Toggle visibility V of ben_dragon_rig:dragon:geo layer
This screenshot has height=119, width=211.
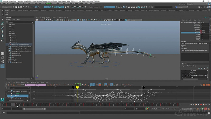pos(183,75)
